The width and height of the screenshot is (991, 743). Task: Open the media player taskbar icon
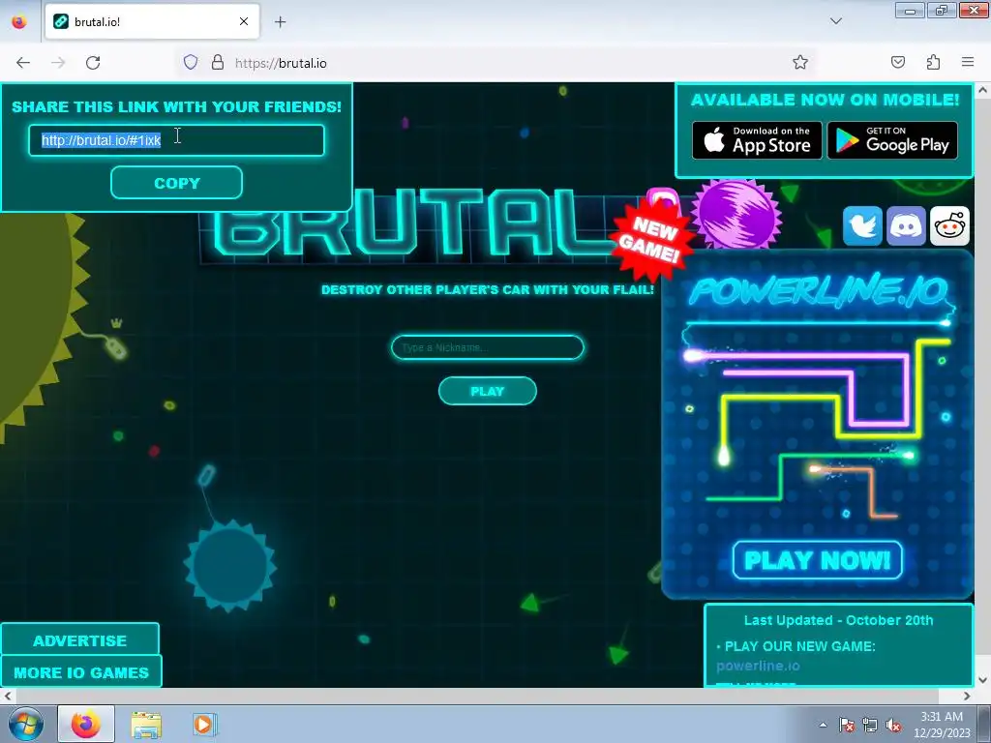[204, 724]
